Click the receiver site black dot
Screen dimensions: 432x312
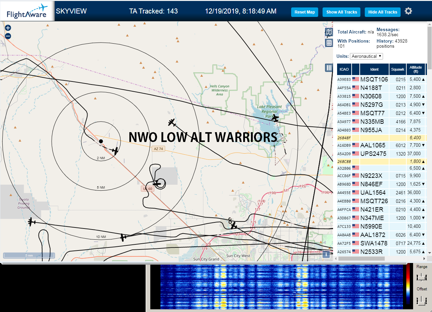tap(101, 141)
